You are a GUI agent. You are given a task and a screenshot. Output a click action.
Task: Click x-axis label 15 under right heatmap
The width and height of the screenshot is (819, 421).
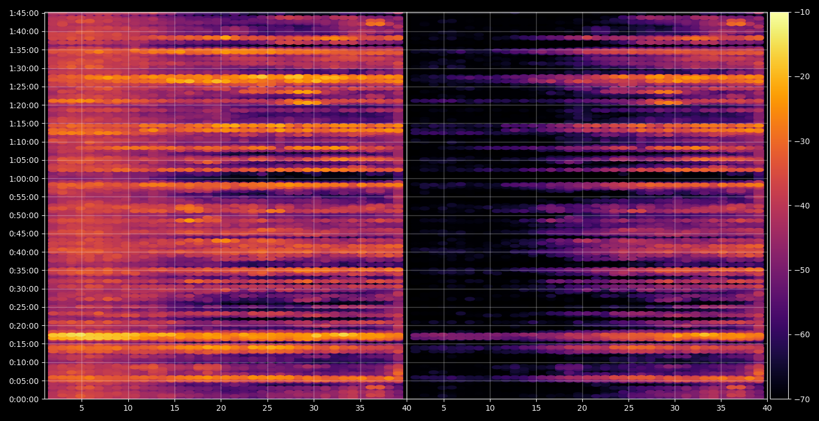tap(536, 408)
